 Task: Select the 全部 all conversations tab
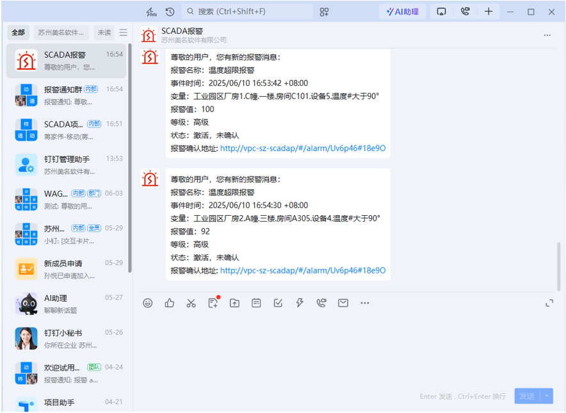point(19,33)
